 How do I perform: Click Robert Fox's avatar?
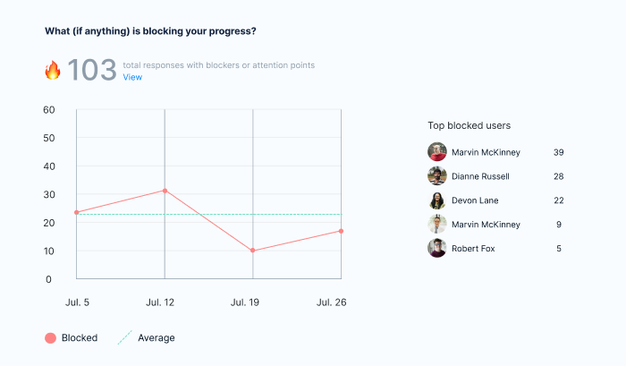(437, 248)
